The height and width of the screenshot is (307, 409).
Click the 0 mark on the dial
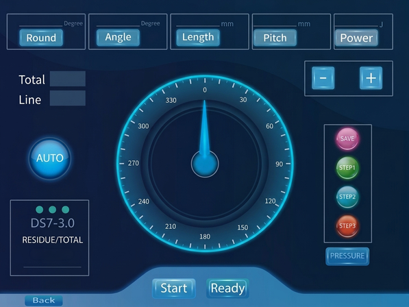(x=205, y=90)
